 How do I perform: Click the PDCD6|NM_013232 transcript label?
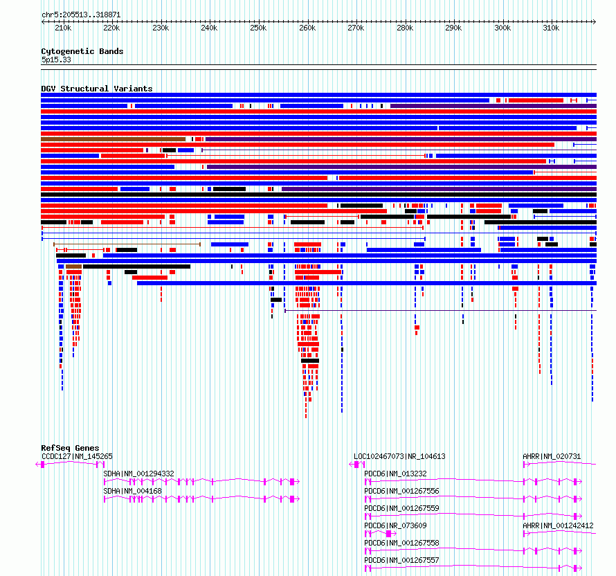click(x=395, y=474)
